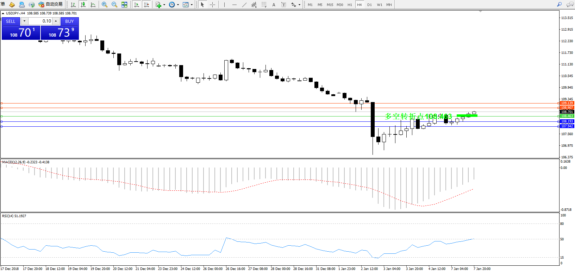Select the Fibonacci retracement tool
Screen dimensions: 575x271
coord(264,5)
